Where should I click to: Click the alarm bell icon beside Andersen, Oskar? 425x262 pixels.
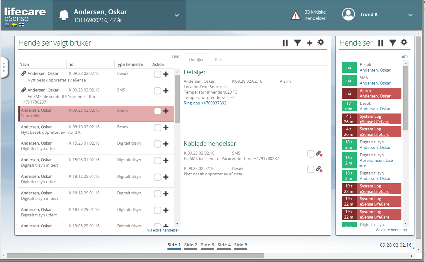coord(64,15)
